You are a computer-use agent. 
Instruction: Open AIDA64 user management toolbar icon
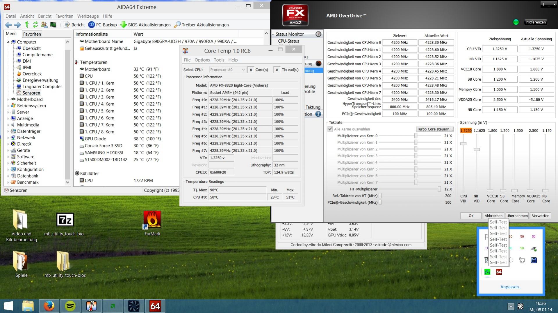[x=44, y=25]
